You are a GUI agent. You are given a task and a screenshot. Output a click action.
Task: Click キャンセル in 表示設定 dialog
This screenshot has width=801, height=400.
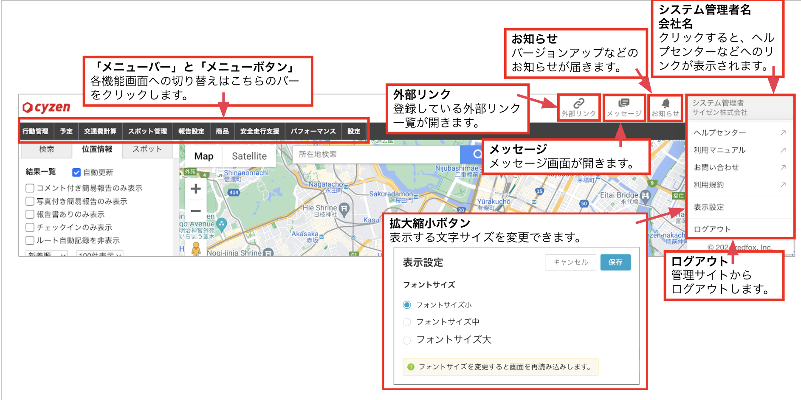click(570, 262)
